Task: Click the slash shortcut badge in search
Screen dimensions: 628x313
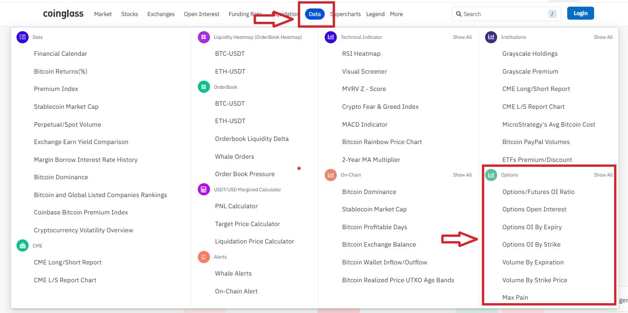Action: (553, 14)
